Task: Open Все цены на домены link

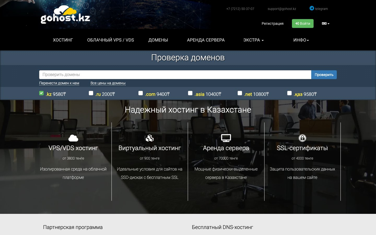Action: click(108, 83)
